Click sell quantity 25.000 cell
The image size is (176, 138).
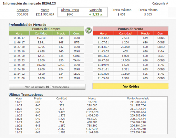(125, 47)
